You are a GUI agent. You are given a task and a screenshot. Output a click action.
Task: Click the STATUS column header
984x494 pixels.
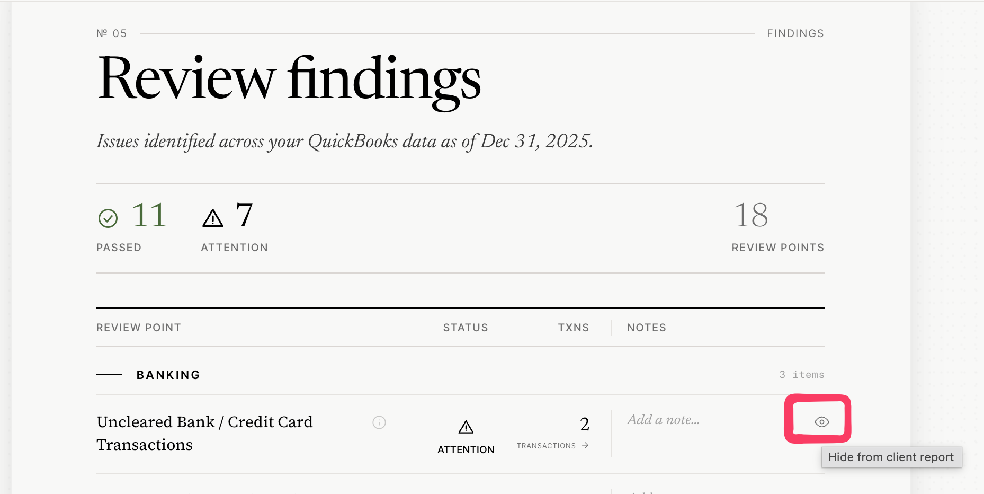466,328
